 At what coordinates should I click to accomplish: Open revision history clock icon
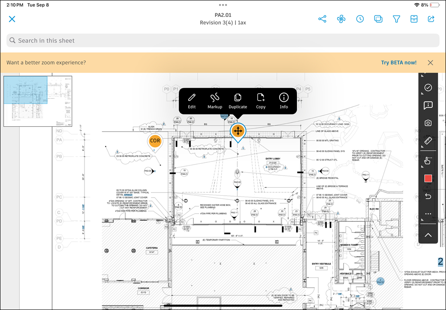(360, 19)
